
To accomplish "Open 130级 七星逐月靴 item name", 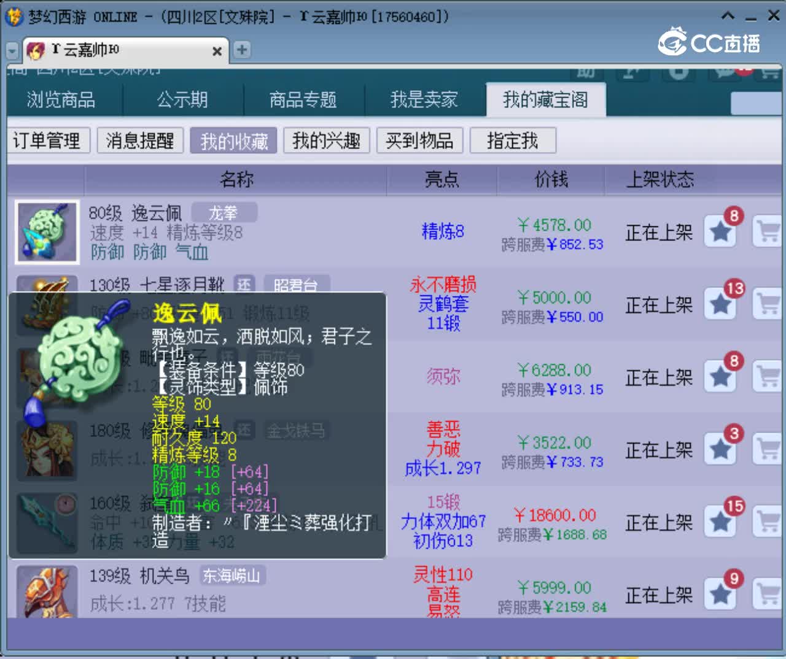I will (x=157, y=285).
